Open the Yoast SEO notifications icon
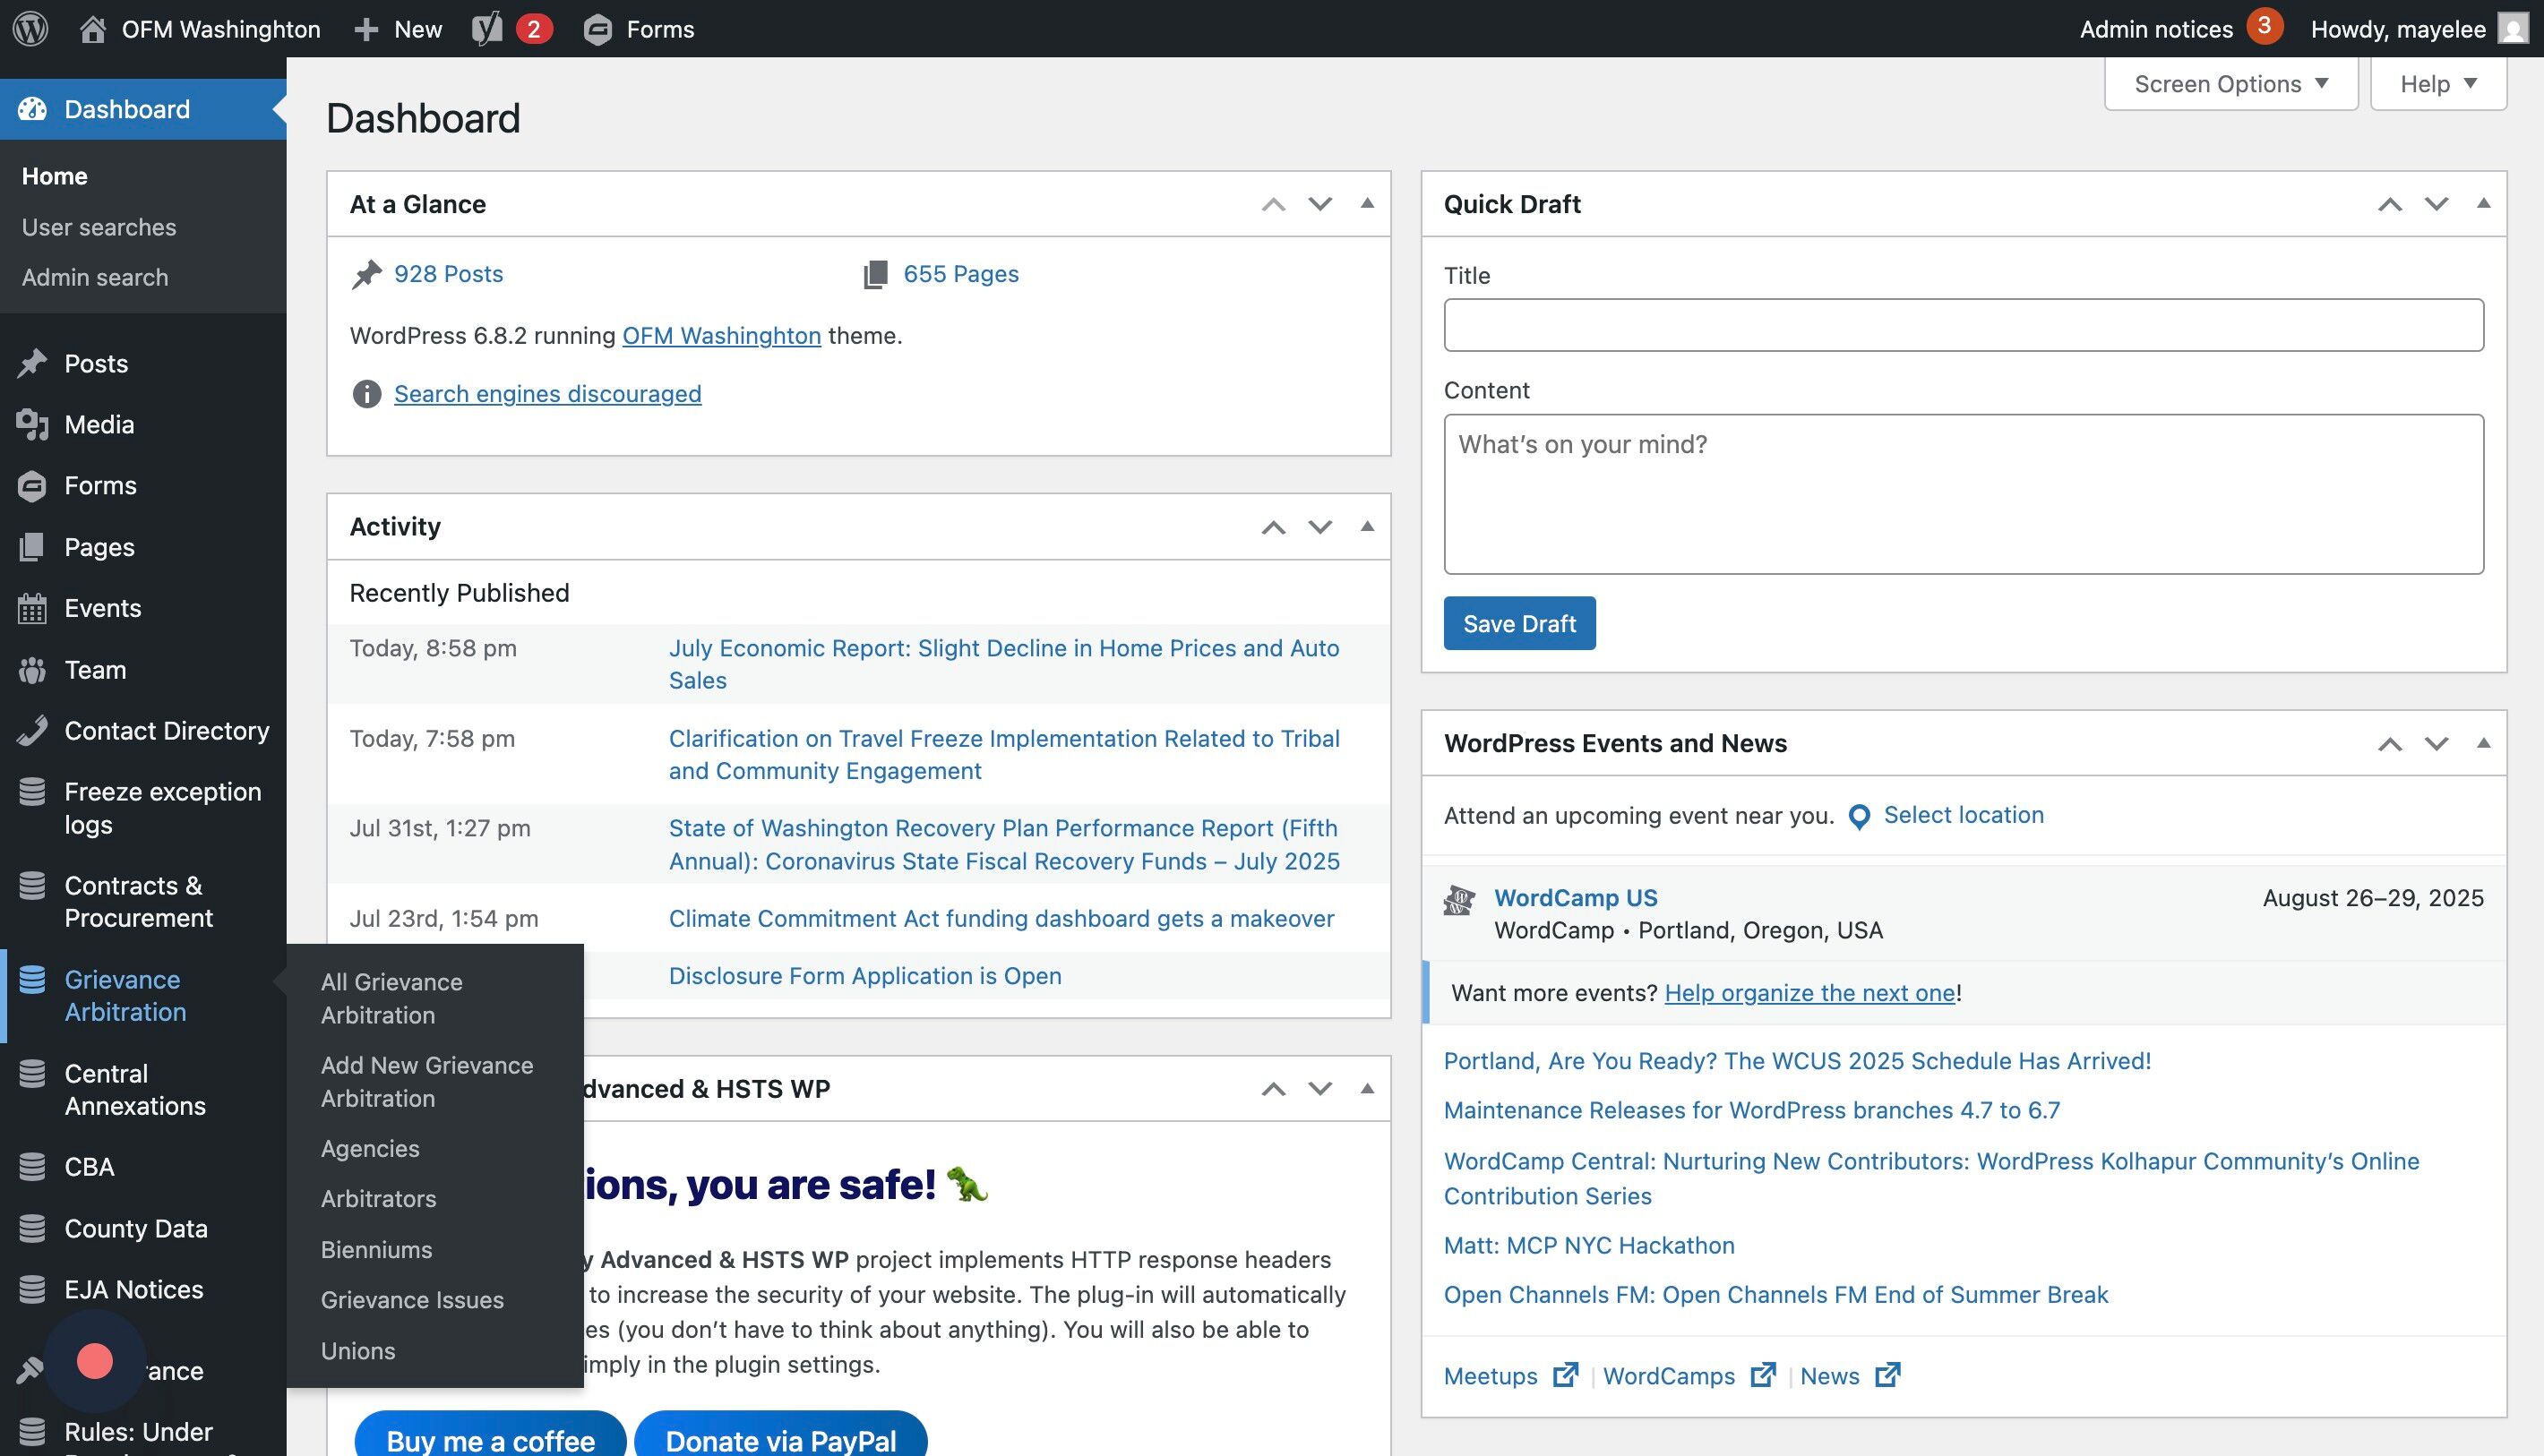2544x1456 pixels. [x=487, y=28]
